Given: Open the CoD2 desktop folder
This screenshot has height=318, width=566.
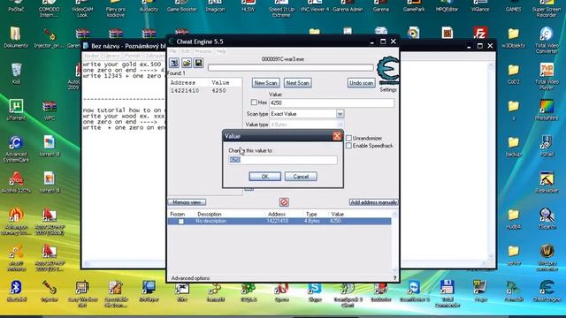Looking at the screenshot, I should point(513,73).
